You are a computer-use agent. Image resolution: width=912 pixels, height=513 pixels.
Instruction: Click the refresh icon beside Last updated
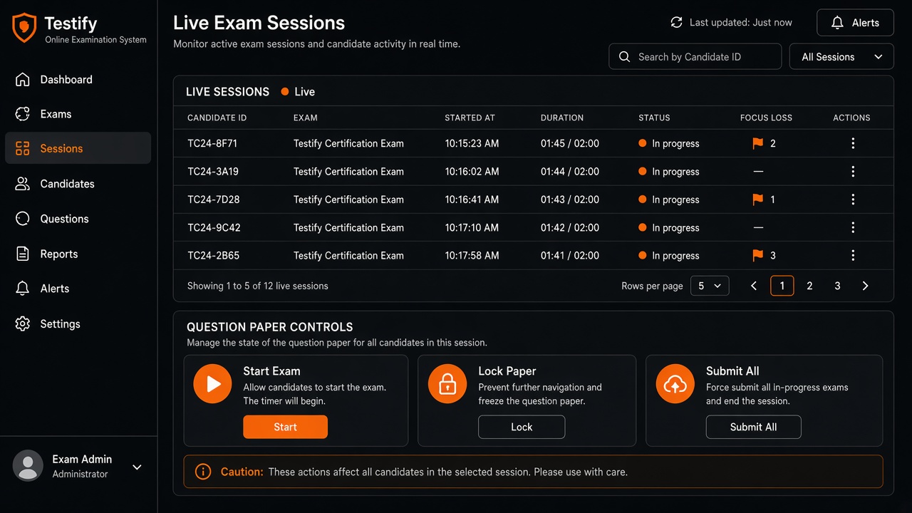[x=676, y=23]
